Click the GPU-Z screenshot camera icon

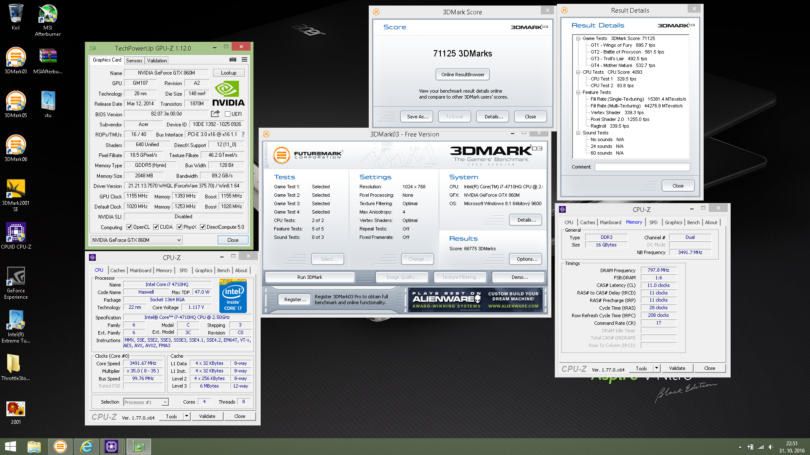point(233,60)
